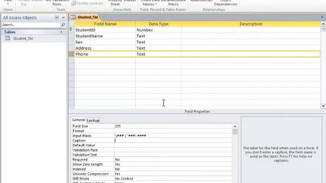
Task: Collapse the navigation pane with double chevron
Action: point(63,18)
